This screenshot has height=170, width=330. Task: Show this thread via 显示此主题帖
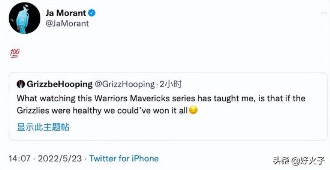click(43, 127)
